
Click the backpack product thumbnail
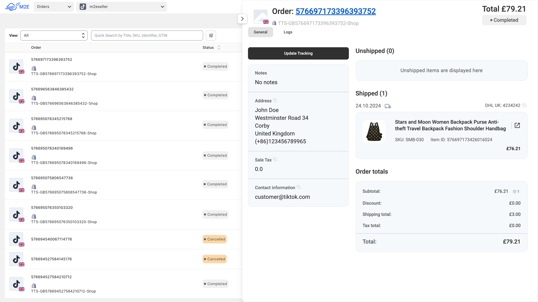pyautogui.click(x=374, y=132)
